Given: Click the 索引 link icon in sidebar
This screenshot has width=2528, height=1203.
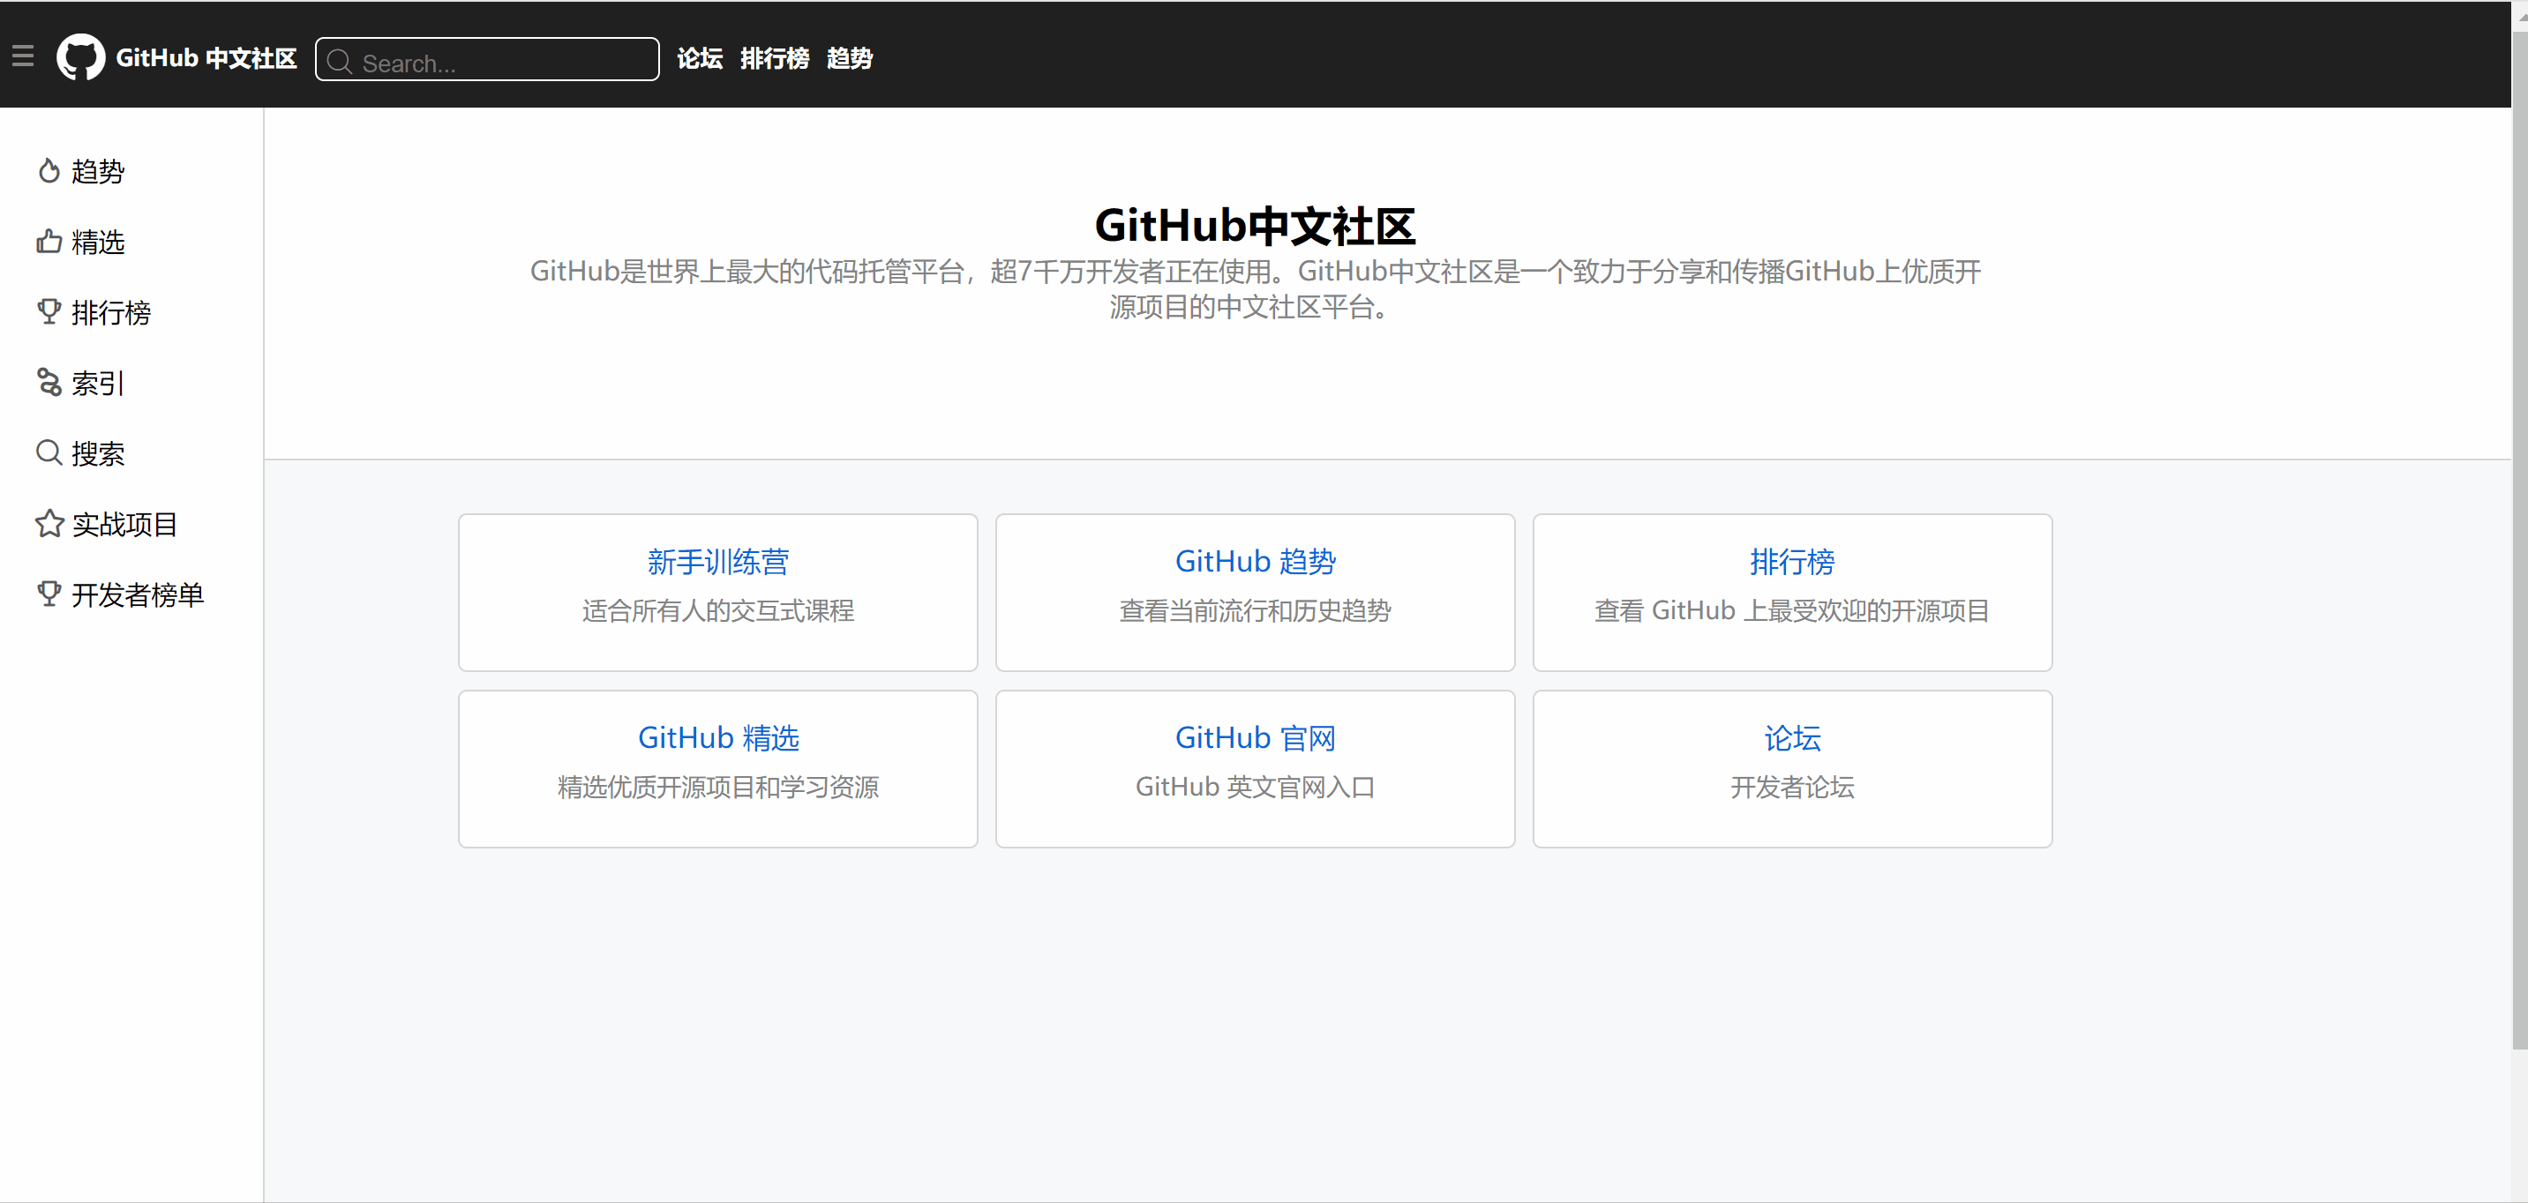Looking at the screenshot, I should tap(50, 383).
